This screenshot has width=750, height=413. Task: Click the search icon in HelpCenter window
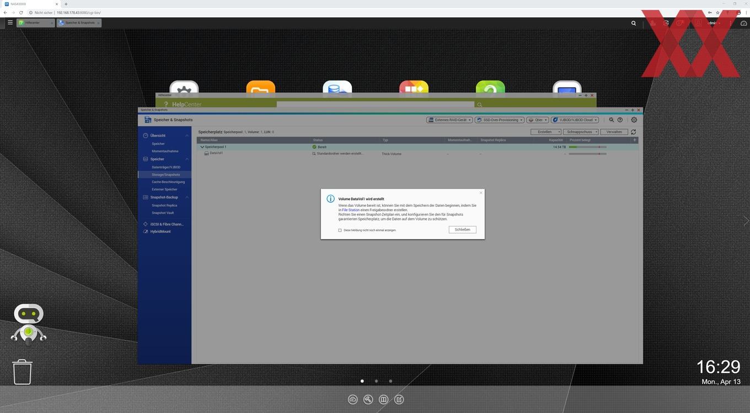coord(480,104)
